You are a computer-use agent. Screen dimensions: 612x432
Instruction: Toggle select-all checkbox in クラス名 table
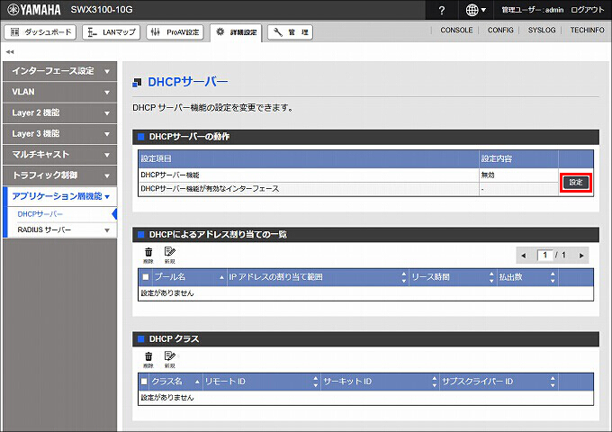click(144, 382)
